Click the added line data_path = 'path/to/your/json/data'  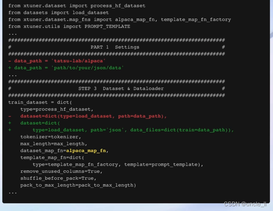(x=66, y=68)
